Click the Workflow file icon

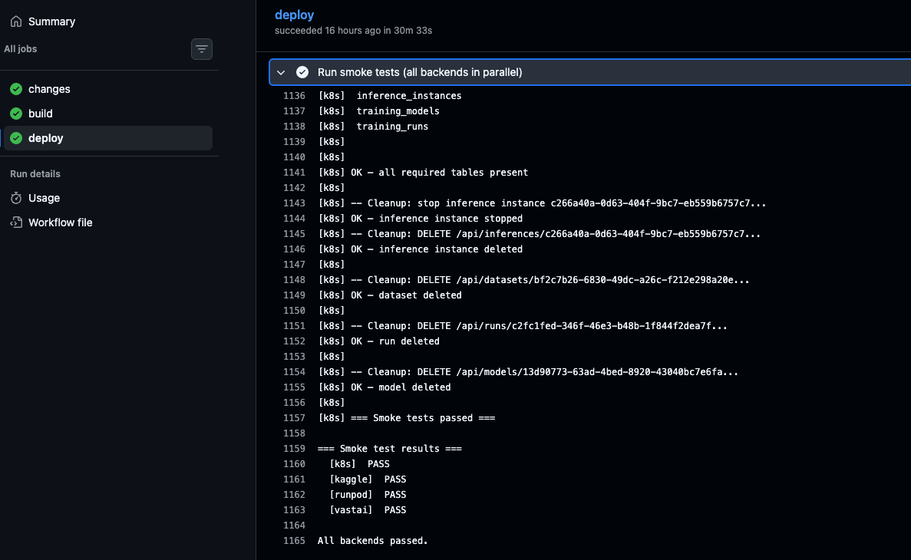click(x=16, y=222)
